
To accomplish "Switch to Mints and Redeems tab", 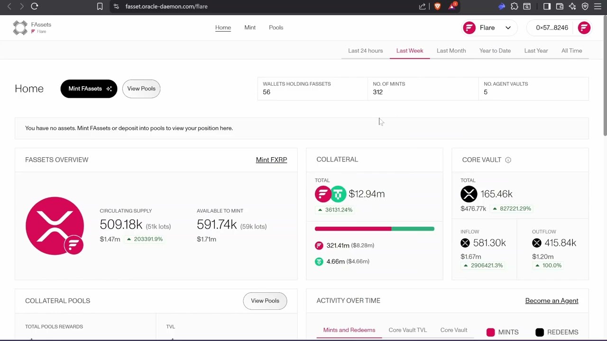I will coord(349,330).
